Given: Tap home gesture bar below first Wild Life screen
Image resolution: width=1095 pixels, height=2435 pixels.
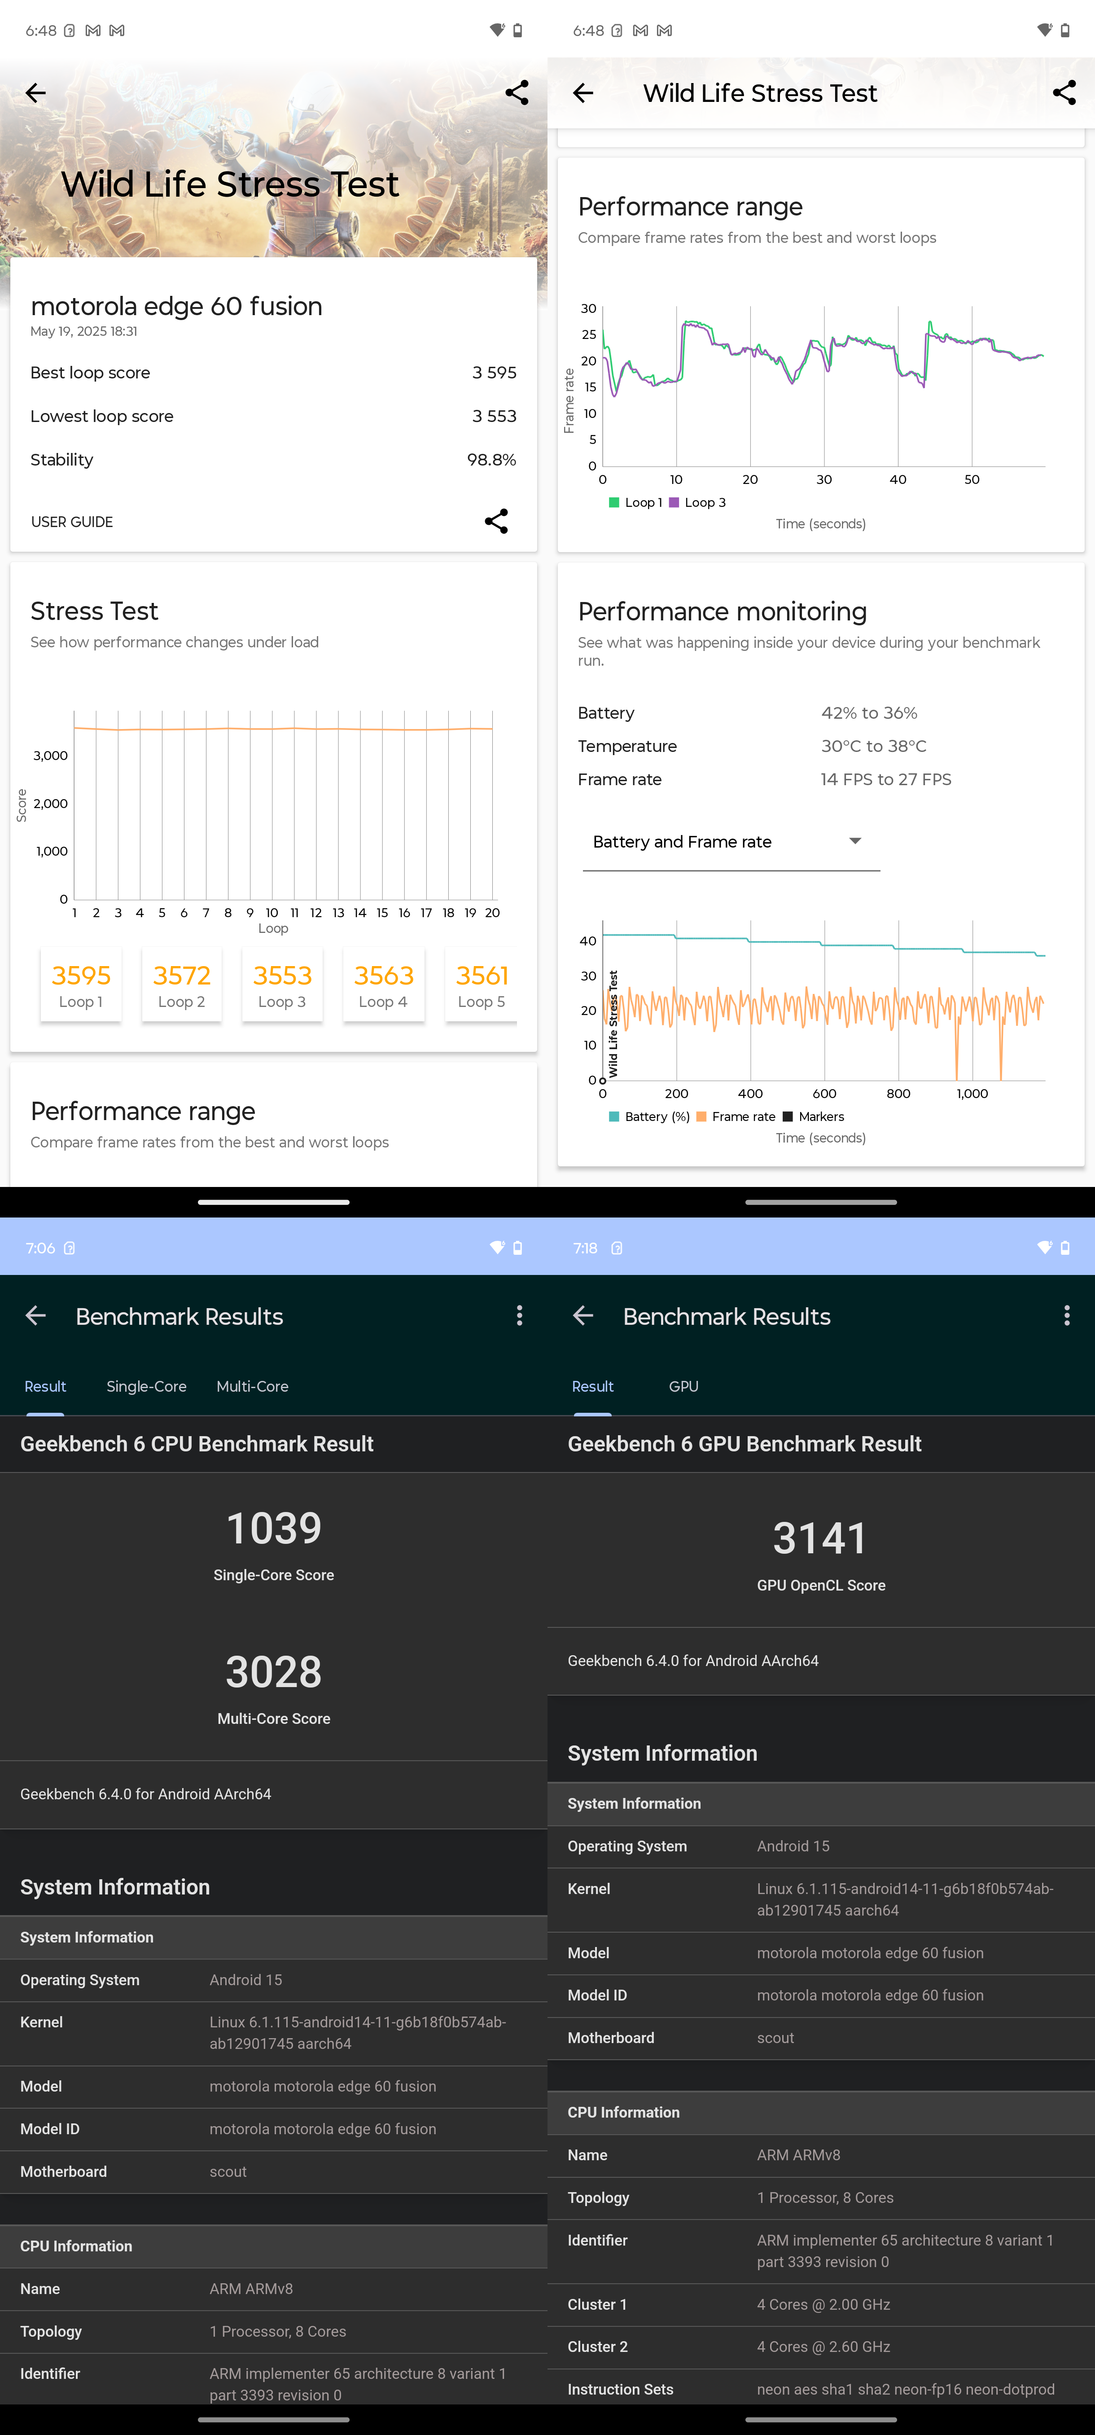Looking at the screenshot, I should point(274,1202).
